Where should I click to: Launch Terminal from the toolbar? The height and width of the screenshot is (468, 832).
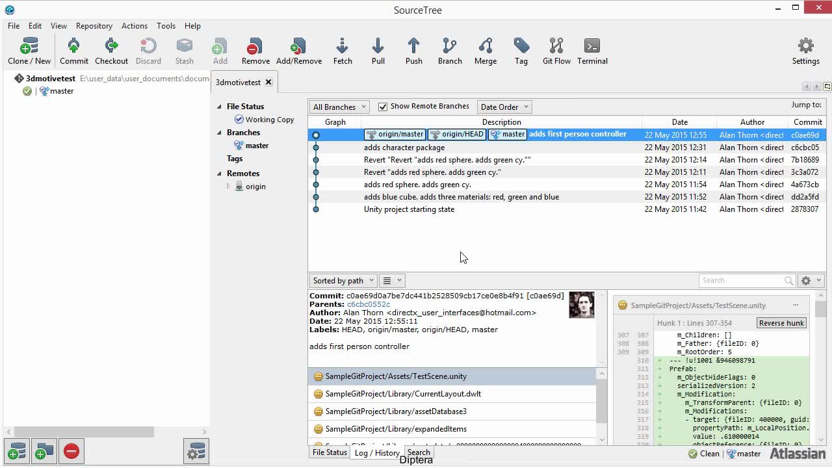(x=592, y=51)
